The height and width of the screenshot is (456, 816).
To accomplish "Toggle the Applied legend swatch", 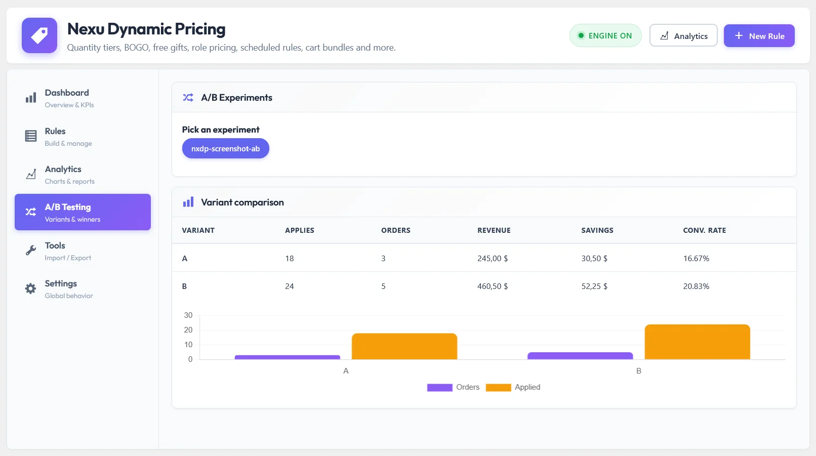I will click(498, 388).
